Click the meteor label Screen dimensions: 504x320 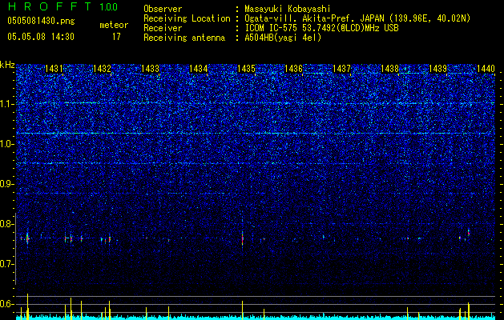pos(114,25)
